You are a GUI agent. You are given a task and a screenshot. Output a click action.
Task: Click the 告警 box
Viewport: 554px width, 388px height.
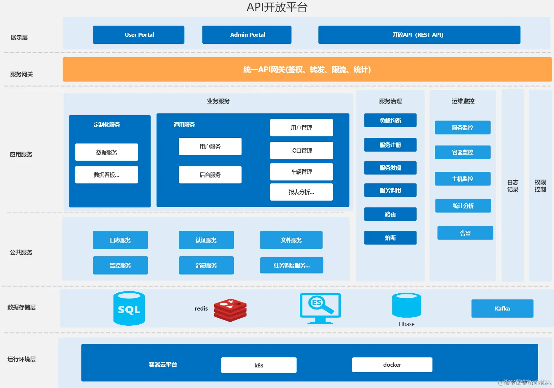pos(465,233)
